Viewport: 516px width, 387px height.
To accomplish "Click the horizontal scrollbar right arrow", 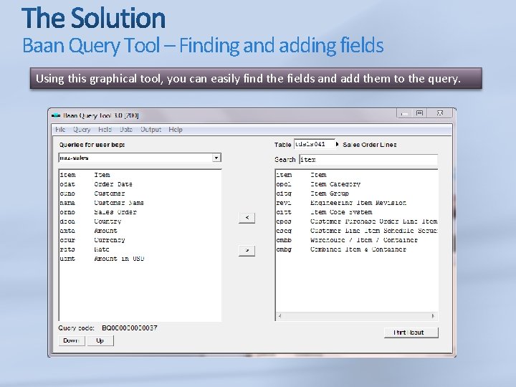I will point(433,316).
